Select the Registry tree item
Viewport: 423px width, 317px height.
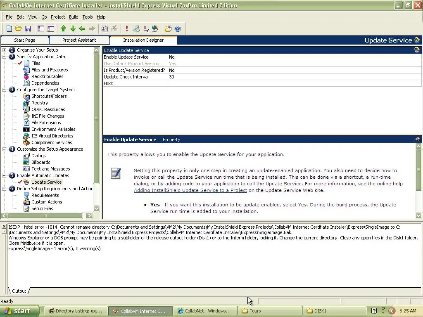[40, 103]
